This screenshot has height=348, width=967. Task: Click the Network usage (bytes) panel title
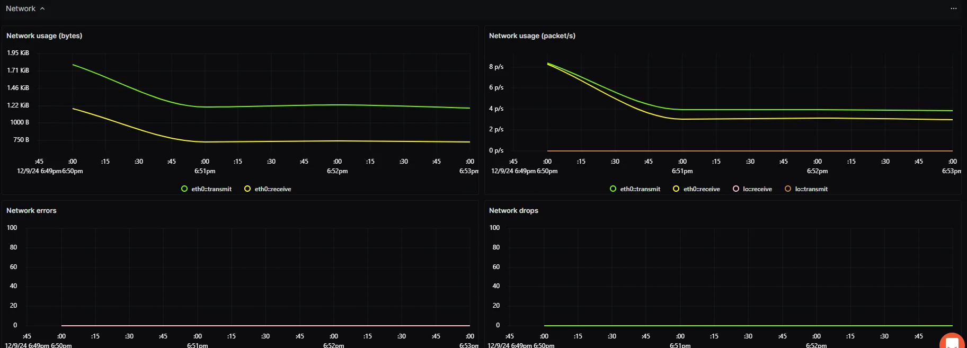44,35
